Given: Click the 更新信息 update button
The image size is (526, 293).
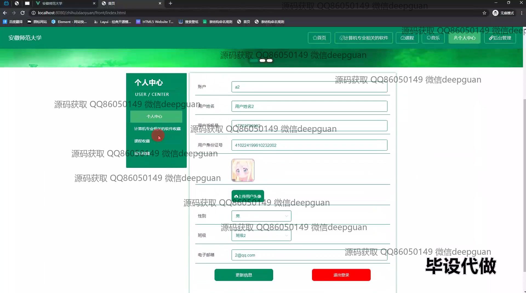Looking at the screenshot, I should 244,275.
